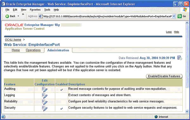Image resolution: width=190 pixels, height=120 pixels.
Task: Refresh data using the Data Retrieved icon
Action: [x=180, y=58]
